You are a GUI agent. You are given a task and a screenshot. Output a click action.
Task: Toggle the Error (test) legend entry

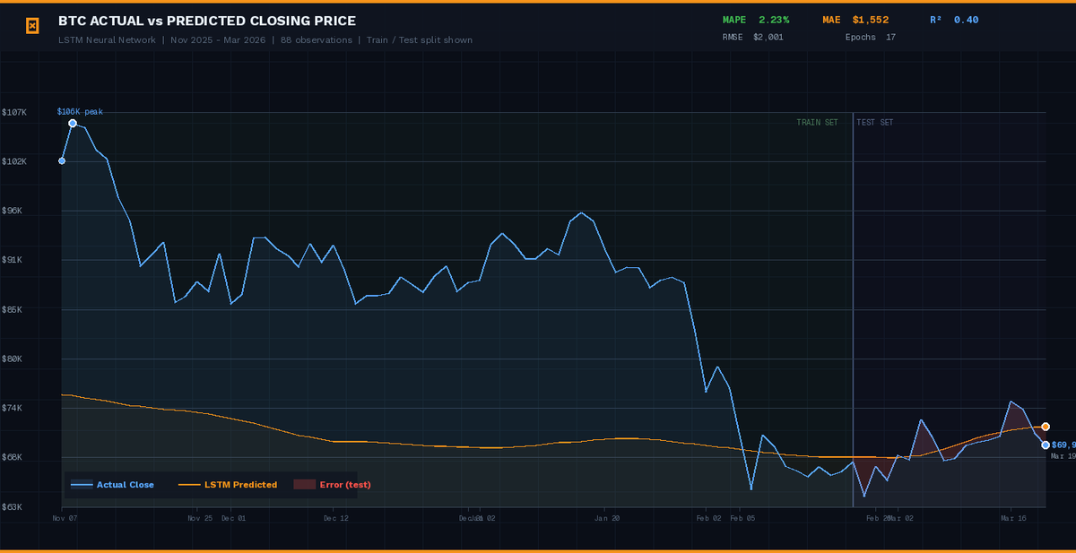pos(332,485)
